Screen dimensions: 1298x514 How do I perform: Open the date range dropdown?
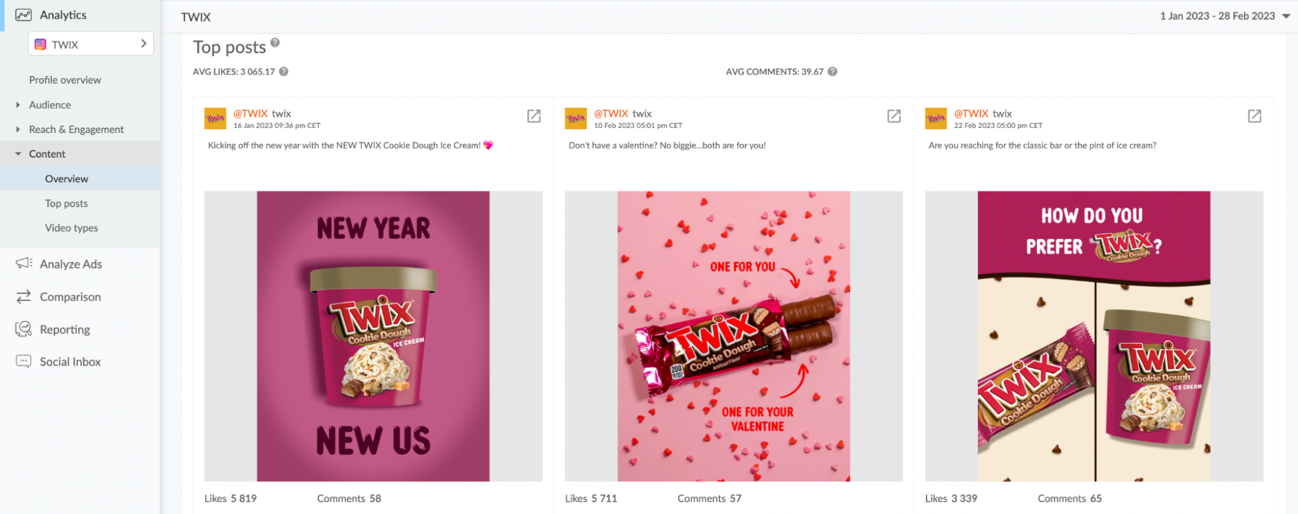click(1225, 16)
